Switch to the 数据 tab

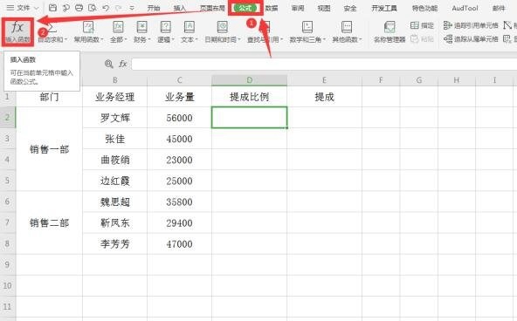click(x=272, y=8)
